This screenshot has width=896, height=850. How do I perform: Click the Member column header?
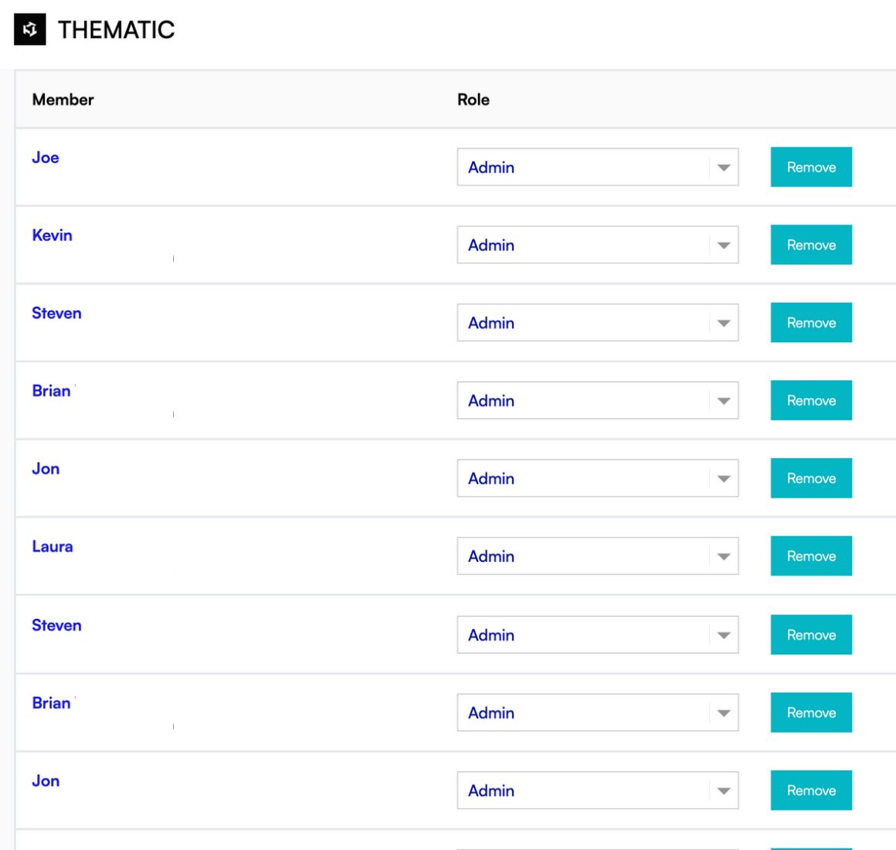(x=62, y=99)
